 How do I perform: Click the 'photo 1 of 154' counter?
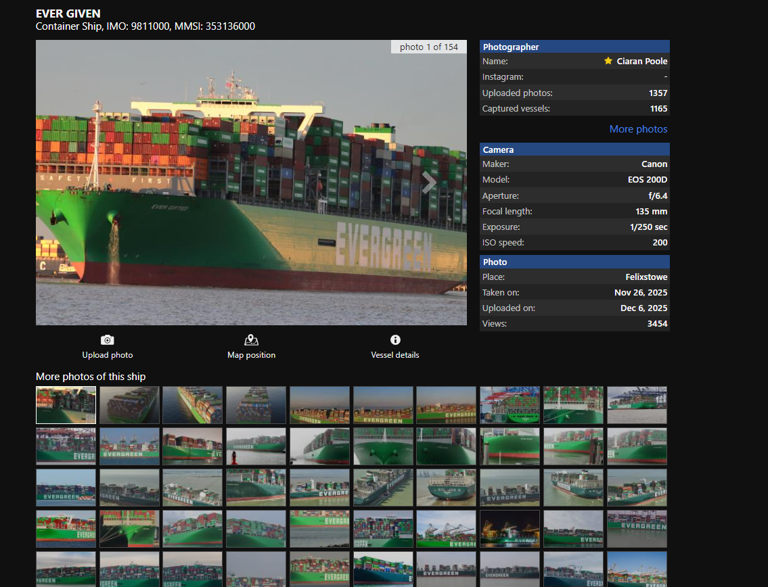(428, 47)
